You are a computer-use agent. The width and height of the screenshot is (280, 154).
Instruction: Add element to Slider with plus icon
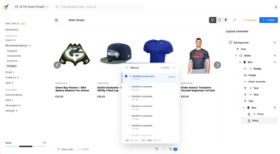pyautogui.click(x=275, y=56)
